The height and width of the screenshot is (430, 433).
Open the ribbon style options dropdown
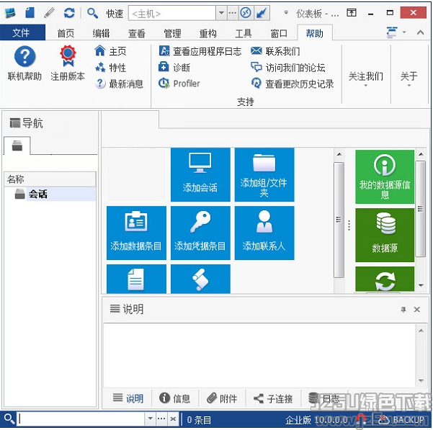(404, 32)
